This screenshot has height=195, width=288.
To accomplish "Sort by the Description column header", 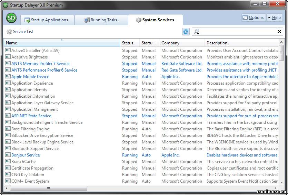I will (241, 43).
